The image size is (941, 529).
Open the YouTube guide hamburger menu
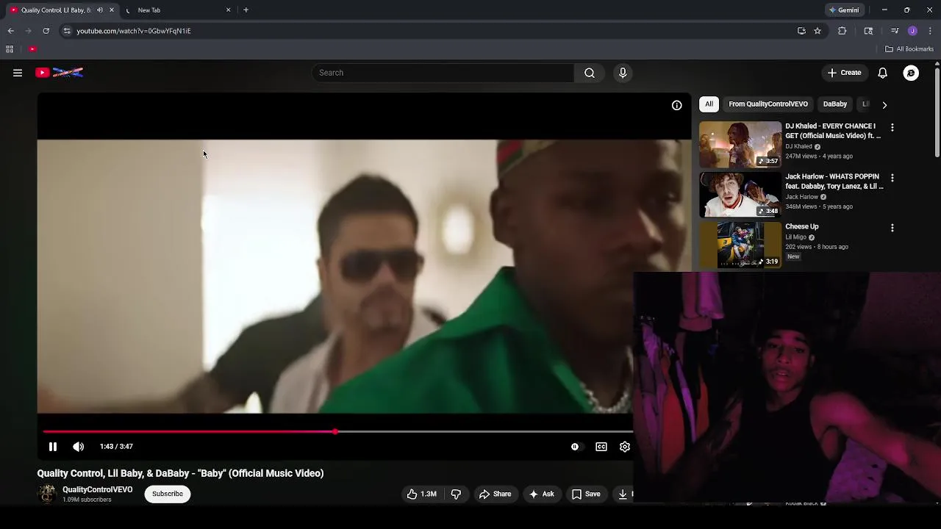18,73
